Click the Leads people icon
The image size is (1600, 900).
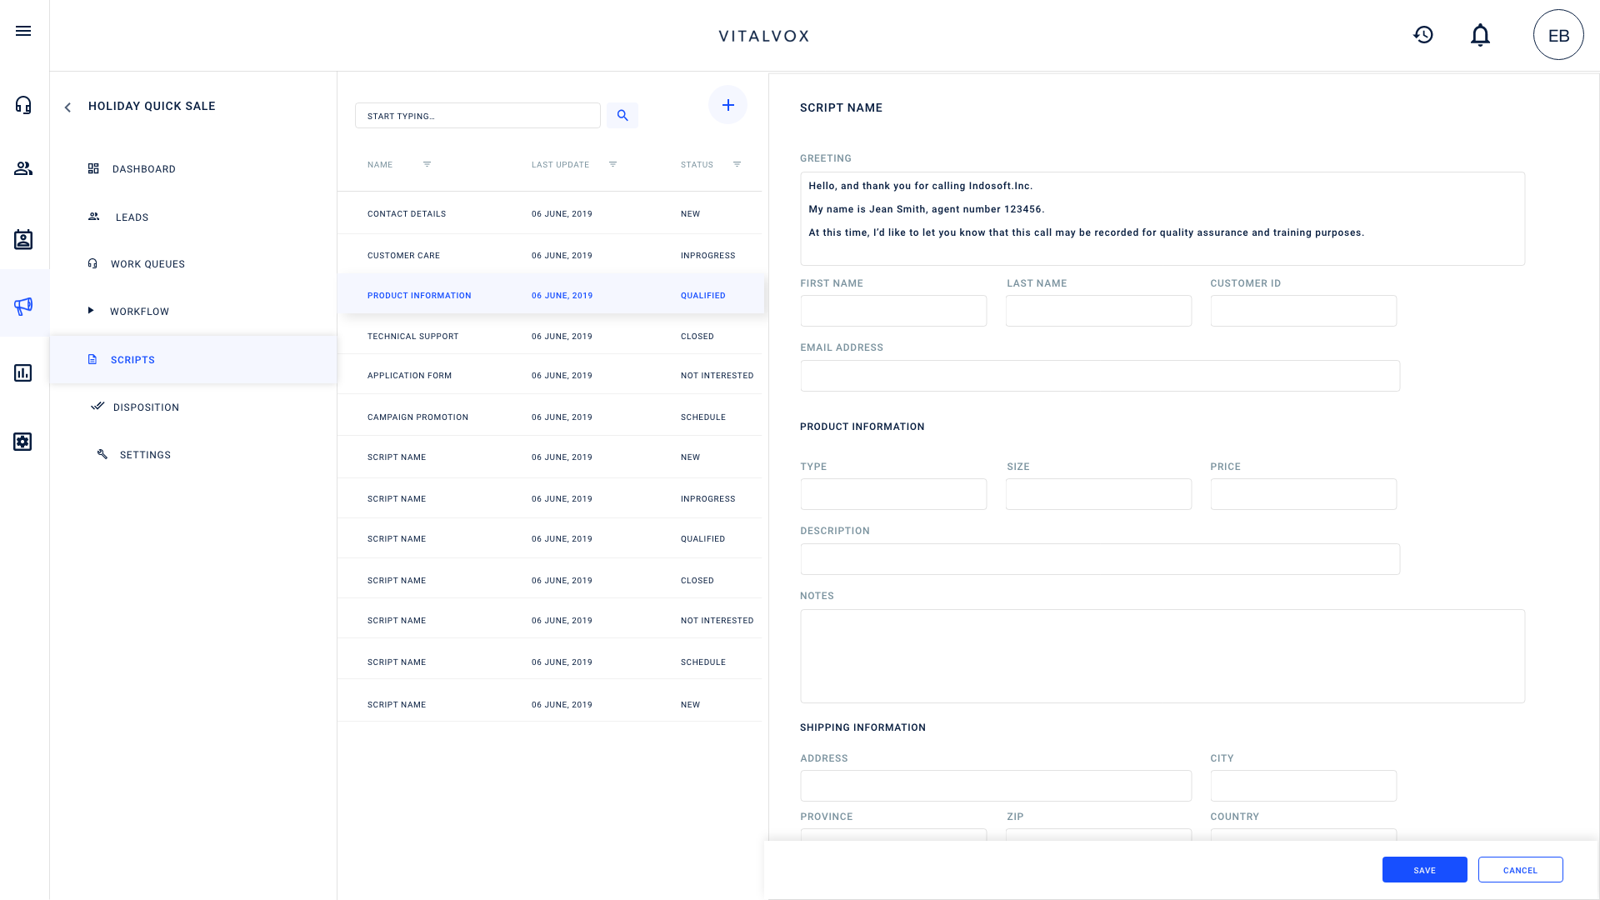94,217
